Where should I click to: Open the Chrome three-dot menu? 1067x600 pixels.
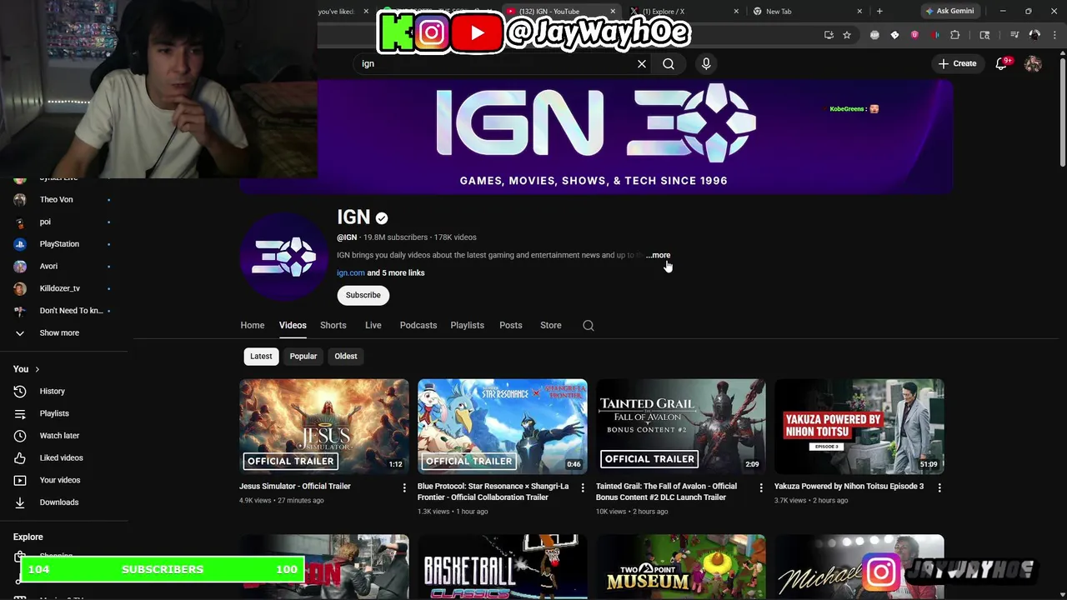pyautogui.click(x=1056, y=35)
